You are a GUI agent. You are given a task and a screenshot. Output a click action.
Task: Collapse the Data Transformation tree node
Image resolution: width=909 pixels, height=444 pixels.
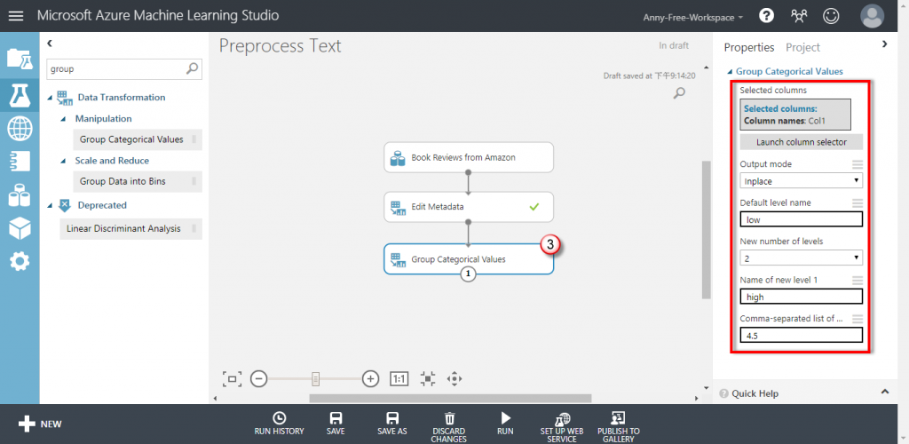51,98
